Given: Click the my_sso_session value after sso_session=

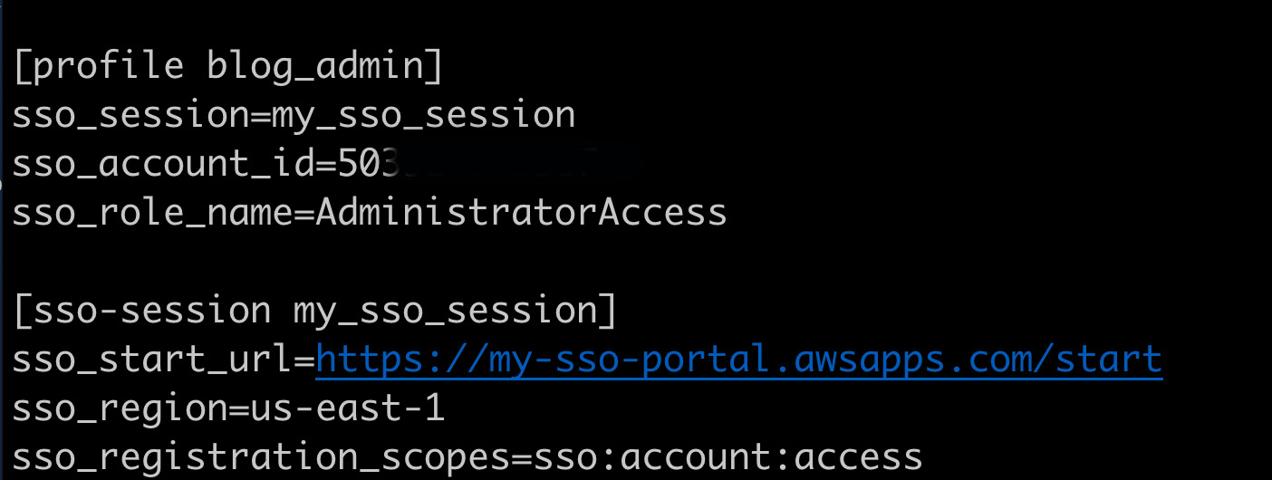Looking at the screenshot, I should (423, 116).
